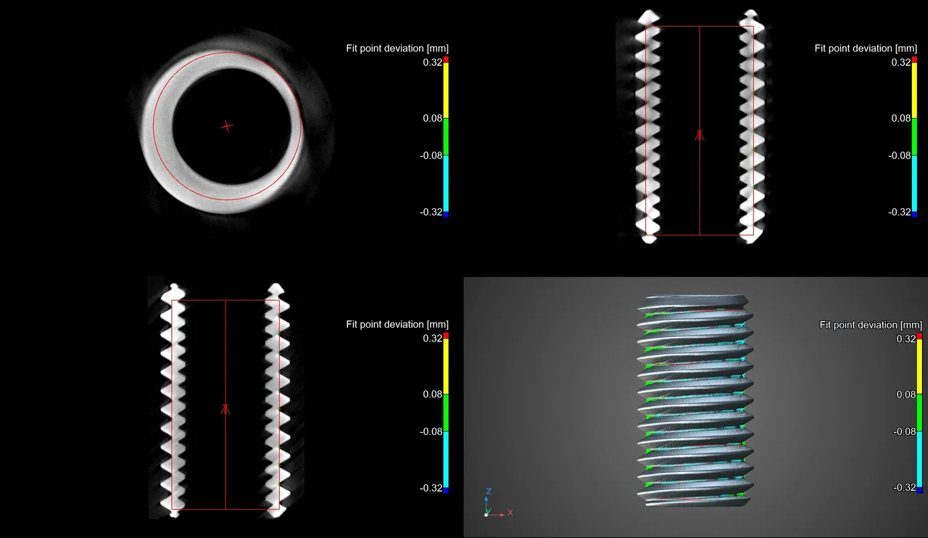Click the 0.32 value in 3D view legend
928x538 pixels.
907,339
